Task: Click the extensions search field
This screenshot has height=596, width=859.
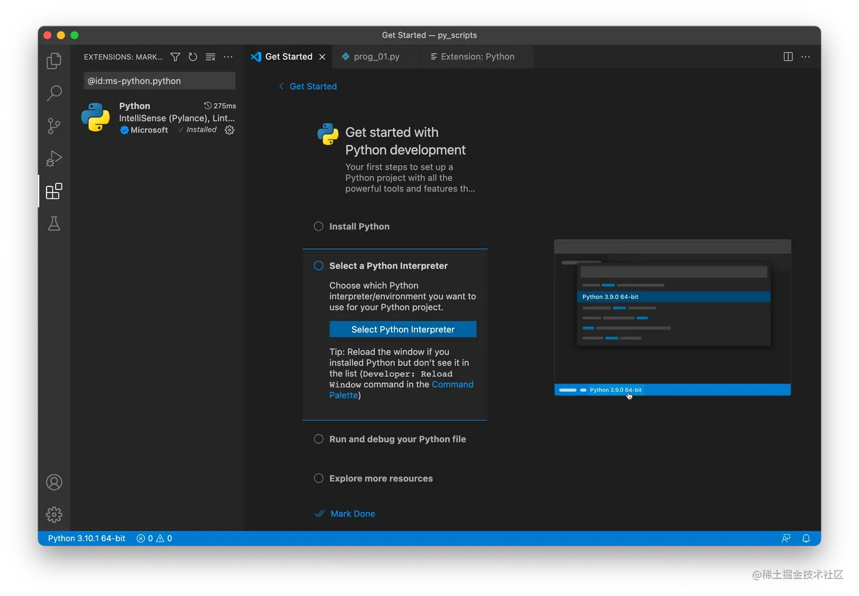Action: click(160, 81)
